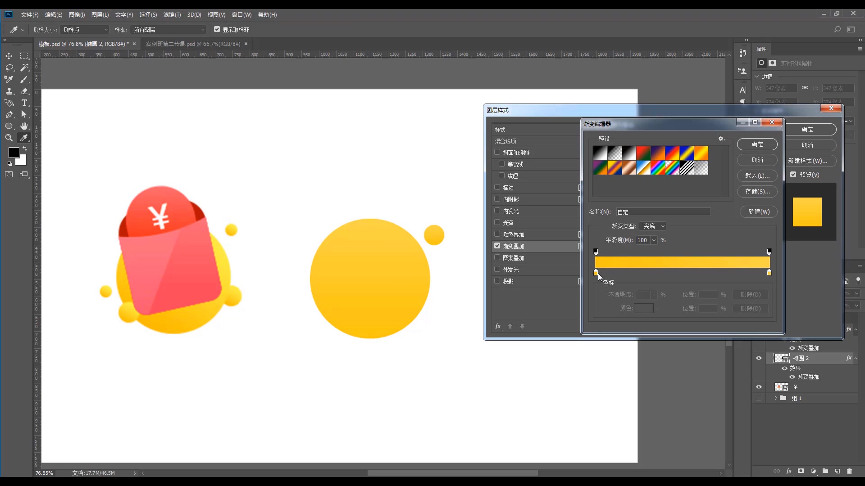Click 存储 save button in gradient editor
This screenshot has width=865, height=486.
click(757, 191)
